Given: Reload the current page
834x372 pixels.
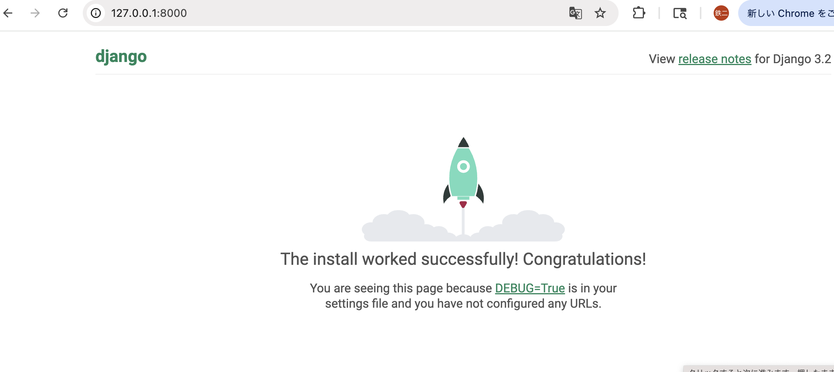Looking at the screenshot, I should [x=63, y=13].
